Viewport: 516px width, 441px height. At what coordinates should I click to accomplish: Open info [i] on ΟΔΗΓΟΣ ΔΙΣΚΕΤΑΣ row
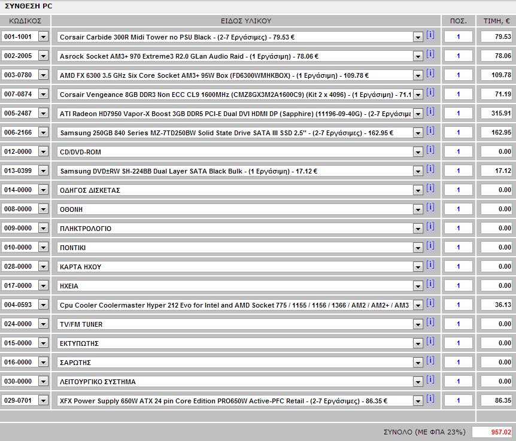click(x=430, y=188)
